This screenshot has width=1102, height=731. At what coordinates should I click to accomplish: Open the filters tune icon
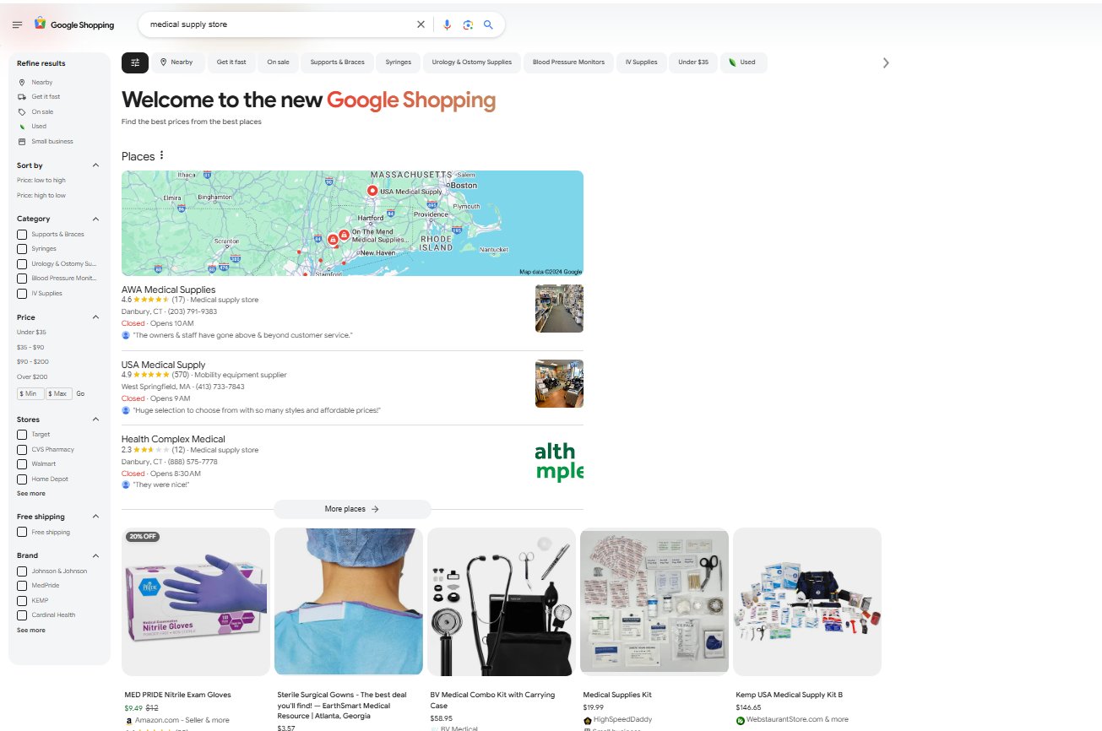coord(135,62)
